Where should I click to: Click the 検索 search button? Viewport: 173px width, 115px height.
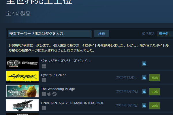coord(101,34)
